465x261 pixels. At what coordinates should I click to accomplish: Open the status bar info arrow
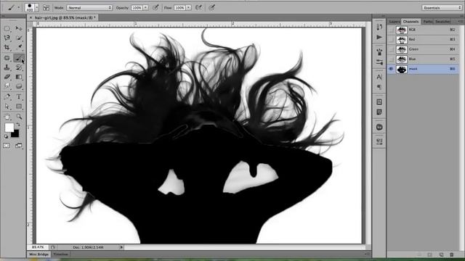point(121,247)
